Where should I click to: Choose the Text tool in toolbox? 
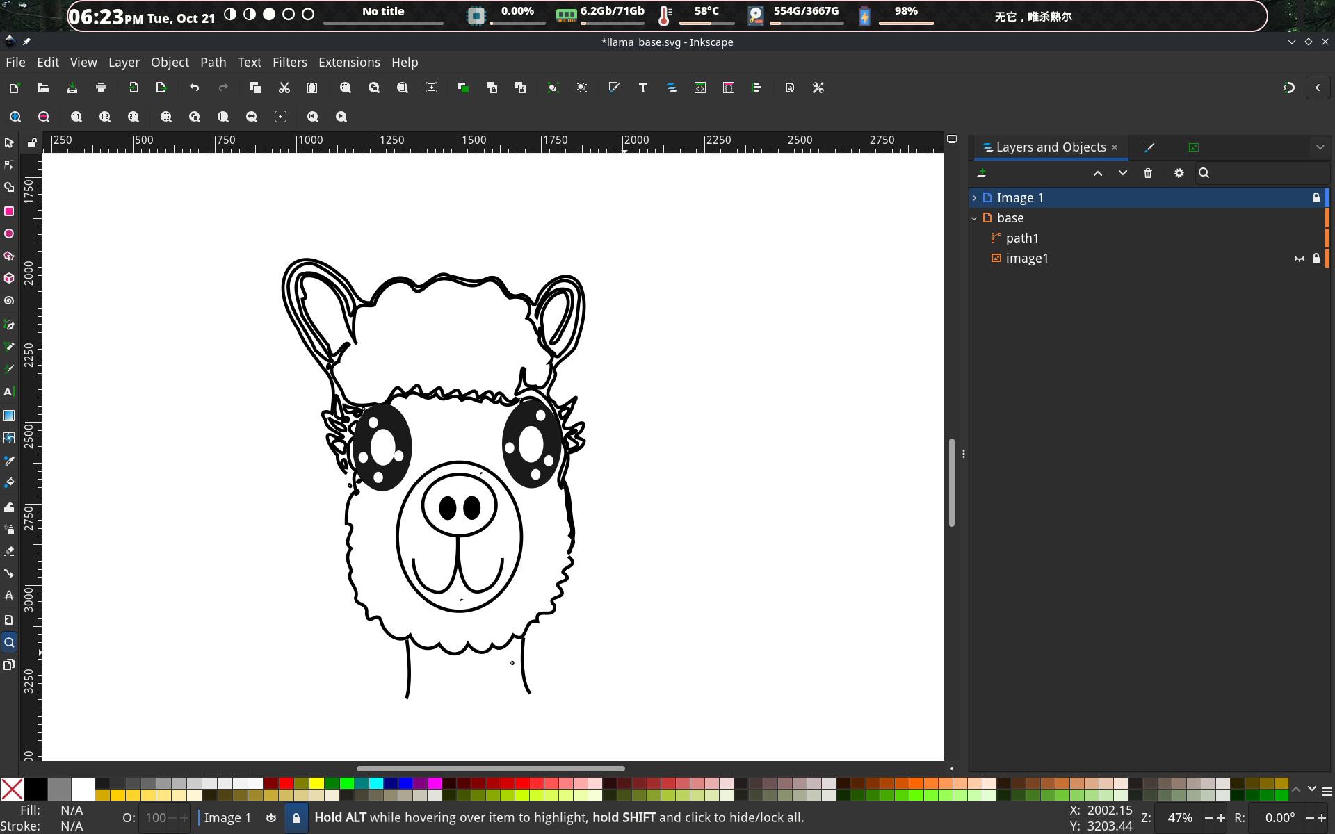click(x=9, y=392)
